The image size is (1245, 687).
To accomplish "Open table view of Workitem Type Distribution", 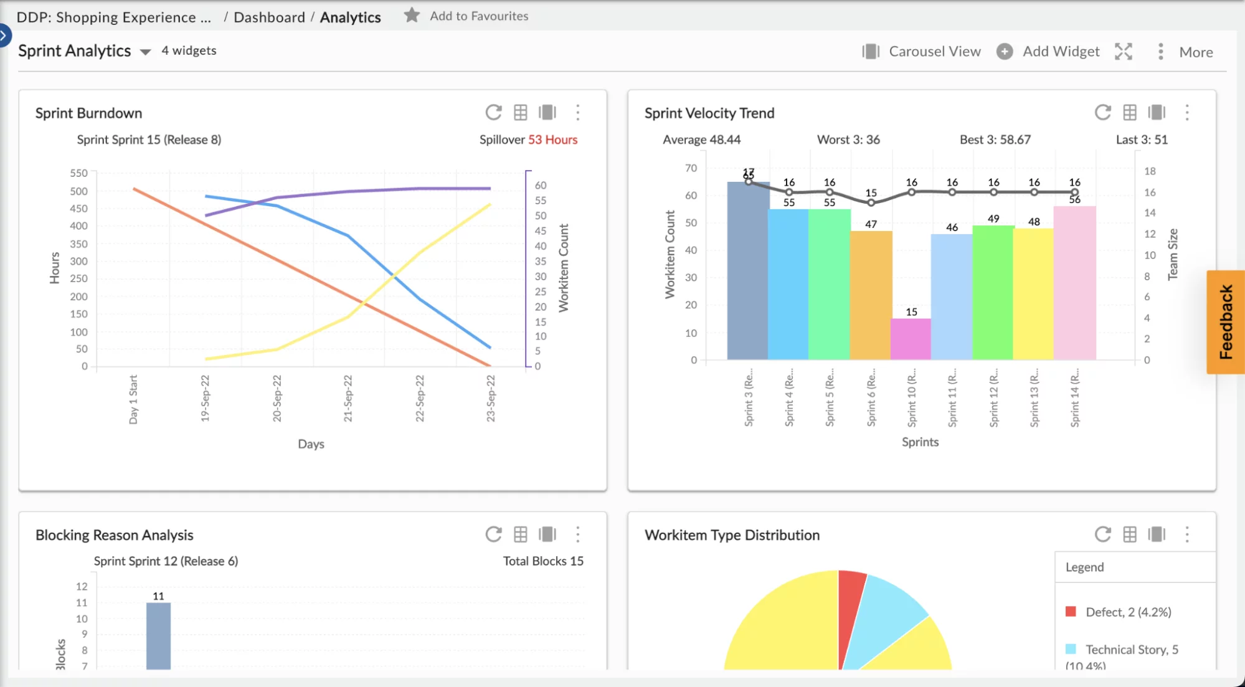I will [1130, 534].
